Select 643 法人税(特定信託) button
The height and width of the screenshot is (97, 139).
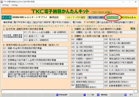87,47
